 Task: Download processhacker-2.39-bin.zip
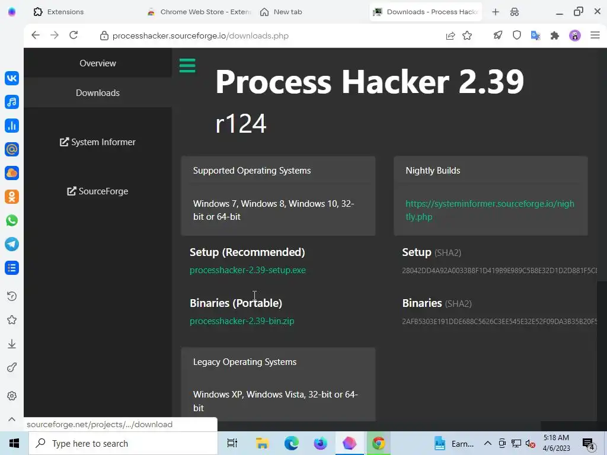point(242,321)
